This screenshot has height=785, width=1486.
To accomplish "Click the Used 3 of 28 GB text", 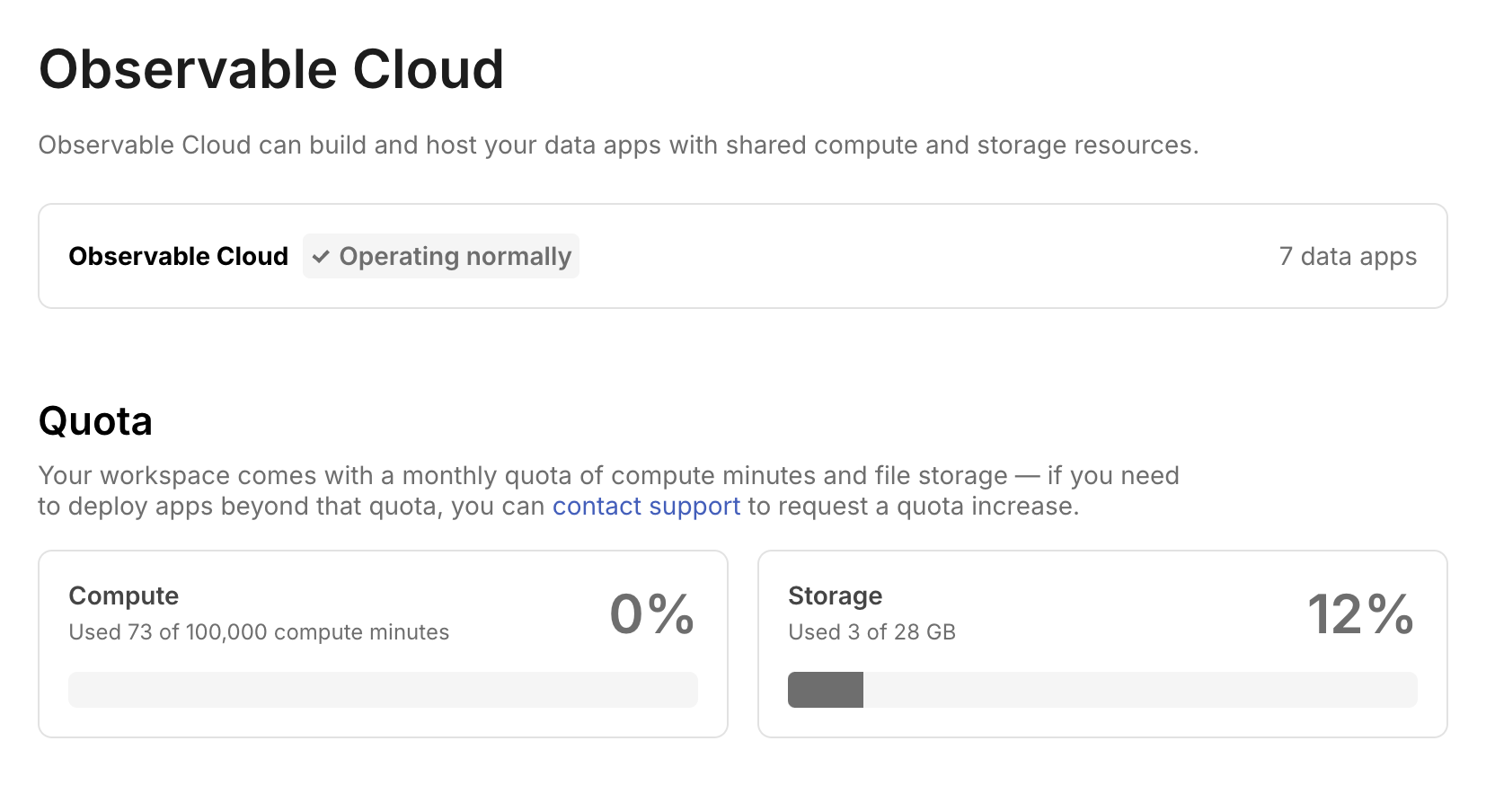I will click(871, 631).
